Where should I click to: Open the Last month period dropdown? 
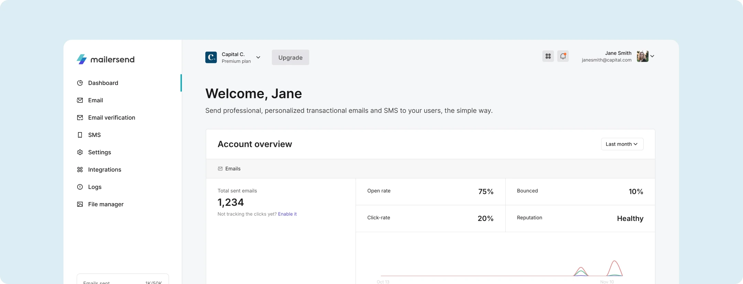tap(622, 144)
